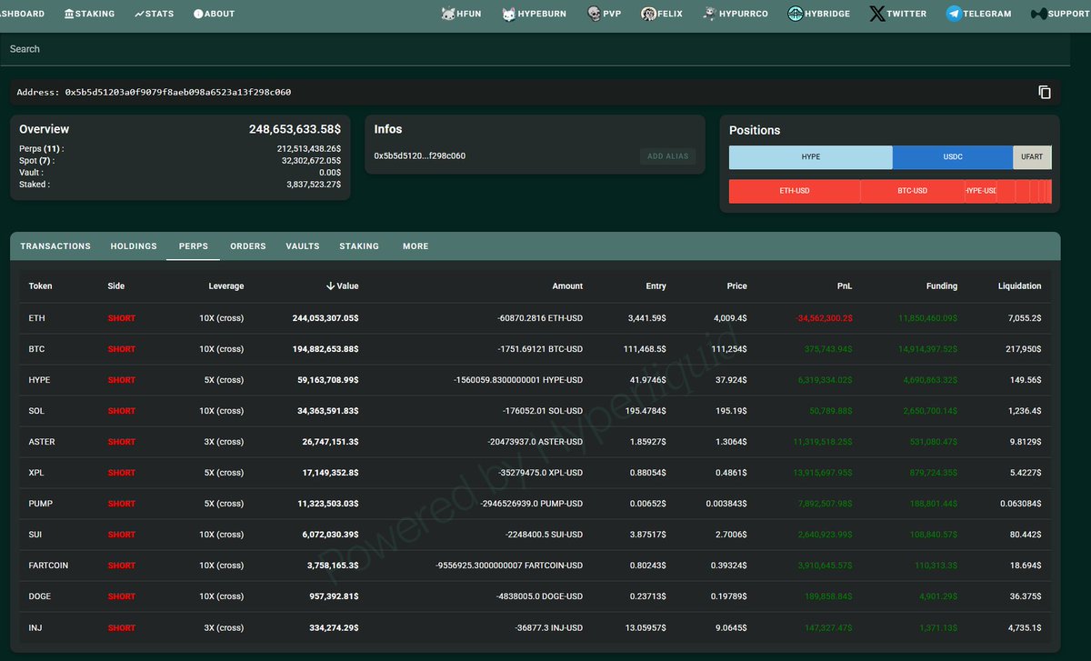Click the shortened address 0x5b5d5120...f298c060

(420, 156)
